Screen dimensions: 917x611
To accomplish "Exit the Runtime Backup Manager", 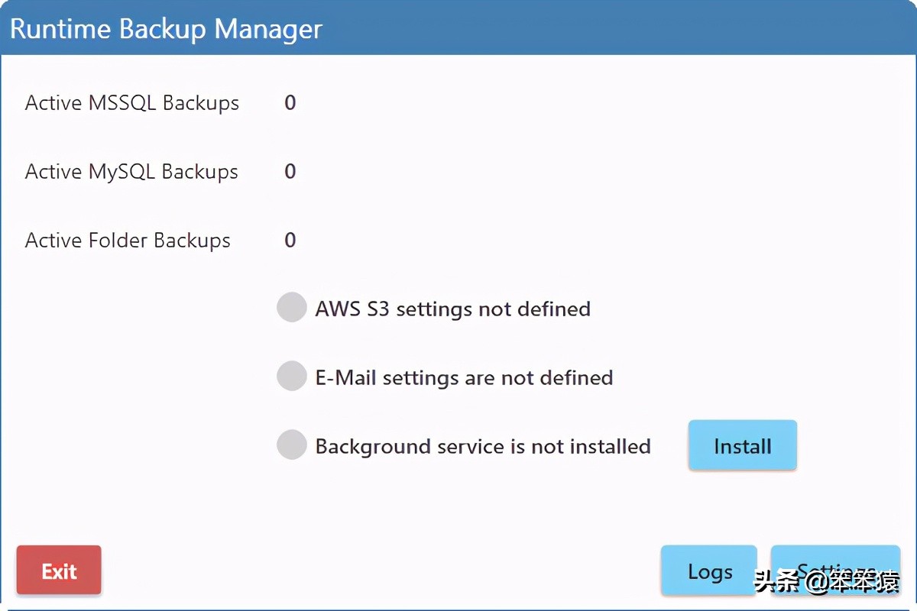I will (58, 570).
